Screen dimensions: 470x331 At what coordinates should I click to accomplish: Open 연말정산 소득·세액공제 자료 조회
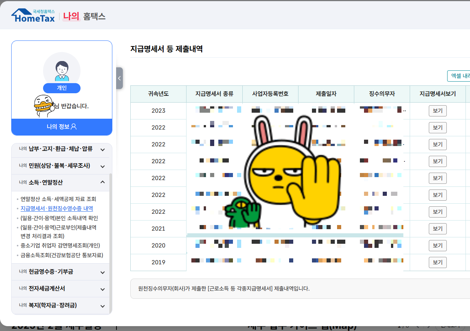[58, 199]
